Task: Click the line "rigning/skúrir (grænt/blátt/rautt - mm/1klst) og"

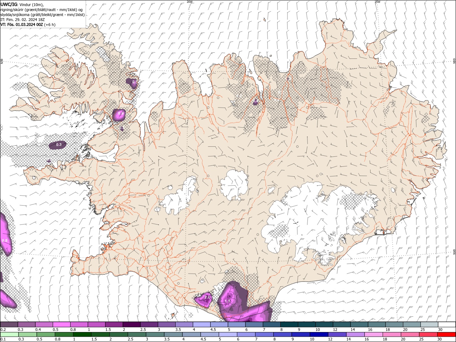Action: 42,10
